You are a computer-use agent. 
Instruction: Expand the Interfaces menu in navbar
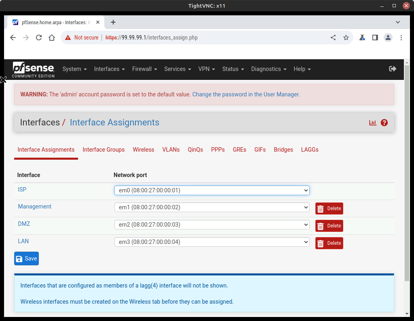click(x=109, y=69)
